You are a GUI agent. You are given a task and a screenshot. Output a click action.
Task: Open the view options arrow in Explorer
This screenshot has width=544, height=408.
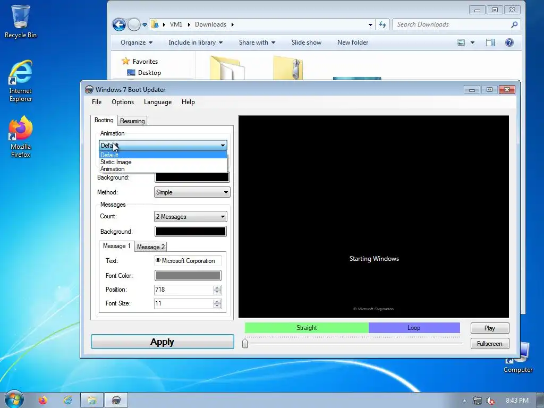click(472, 42)
